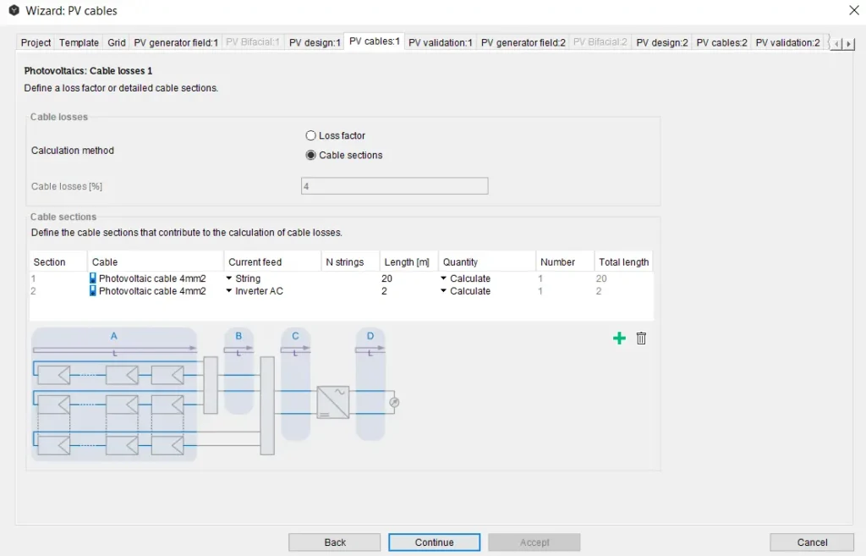This screenshot has width=866, height=556.
Task: Click the Length value 20 in section 1
Action: click(x=387, y=278)
